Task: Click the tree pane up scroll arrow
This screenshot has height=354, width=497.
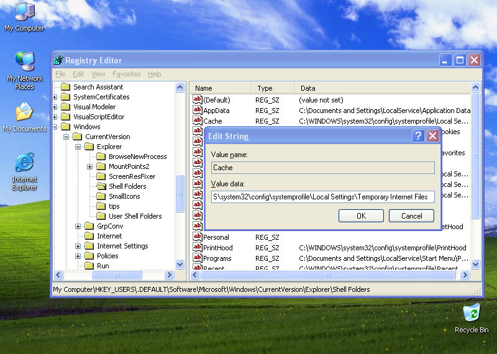Action: pyautogui.click(x=180, y=87)
